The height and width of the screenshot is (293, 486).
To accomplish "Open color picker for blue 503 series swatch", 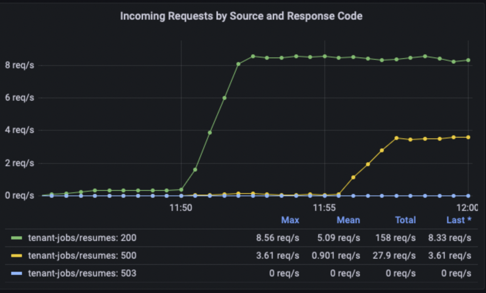I will [x=17, y=273].
